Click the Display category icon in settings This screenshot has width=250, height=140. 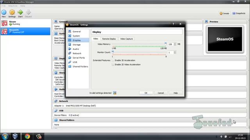click(70, 40)
